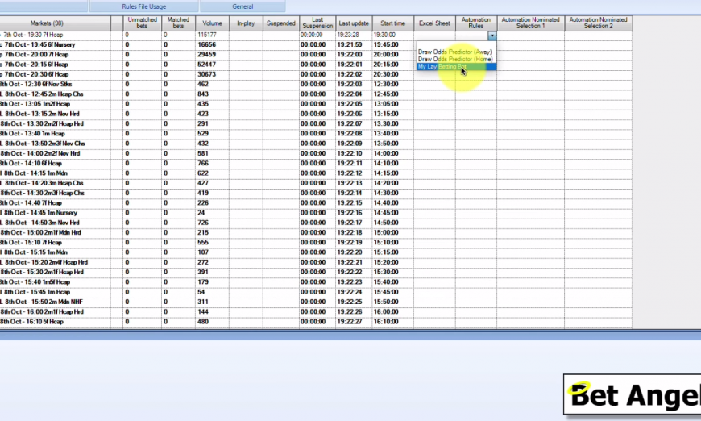Click Excel Sheet cell of 19:30 7f Hcap row
The width and height of the screenshot is (701, 421).
coord(435,35)
